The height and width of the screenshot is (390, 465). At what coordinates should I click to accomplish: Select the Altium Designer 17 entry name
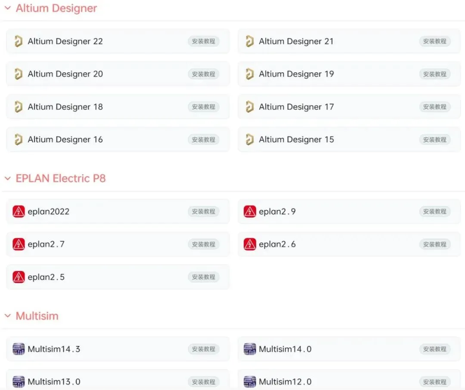click(296, 107)
